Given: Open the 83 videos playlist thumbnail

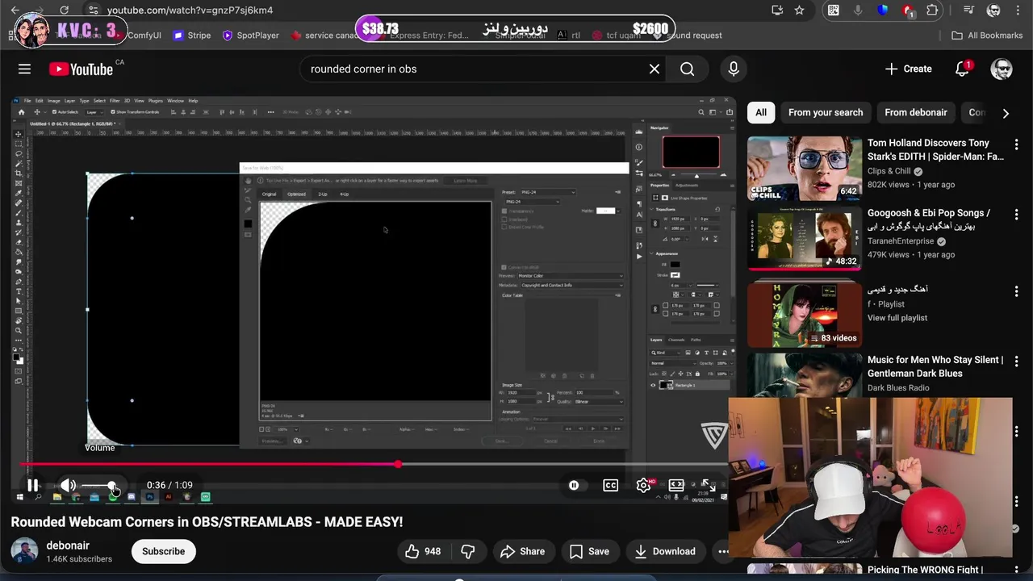Looking at the screenshot, I should 805,313.
